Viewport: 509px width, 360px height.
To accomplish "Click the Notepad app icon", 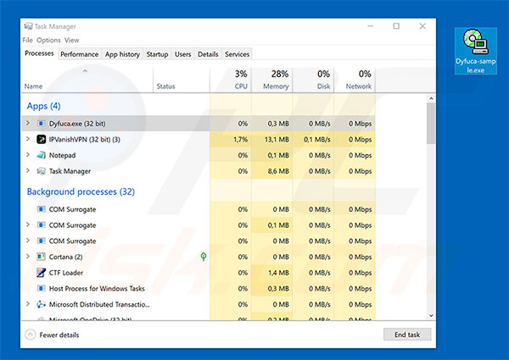I will (x=42, y=155).
